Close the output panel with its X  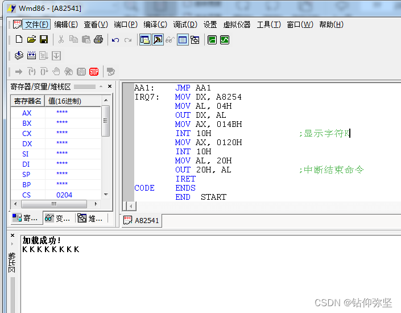[13, 235]
